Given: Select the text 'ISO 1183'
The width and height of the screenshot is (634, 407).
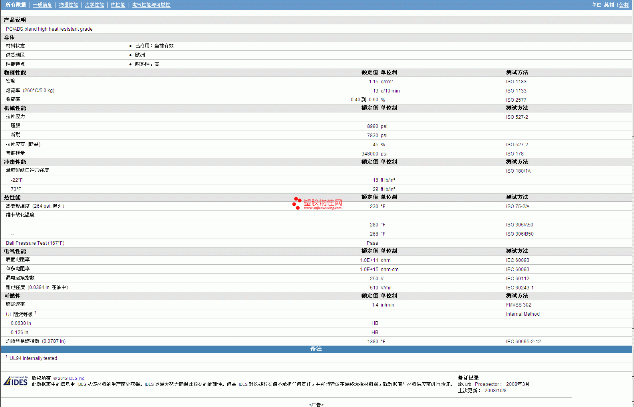Looking at the screenshot, I should [x=516, y=82].
